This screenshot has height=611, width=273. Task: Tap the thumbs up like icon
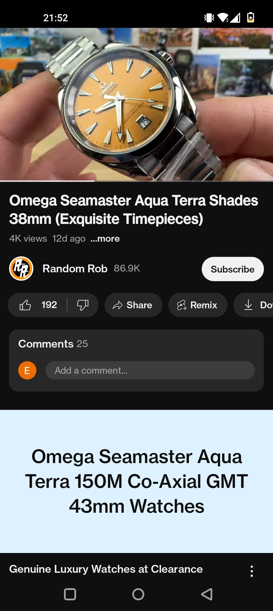pyautogui.click(x=25, y=305)
